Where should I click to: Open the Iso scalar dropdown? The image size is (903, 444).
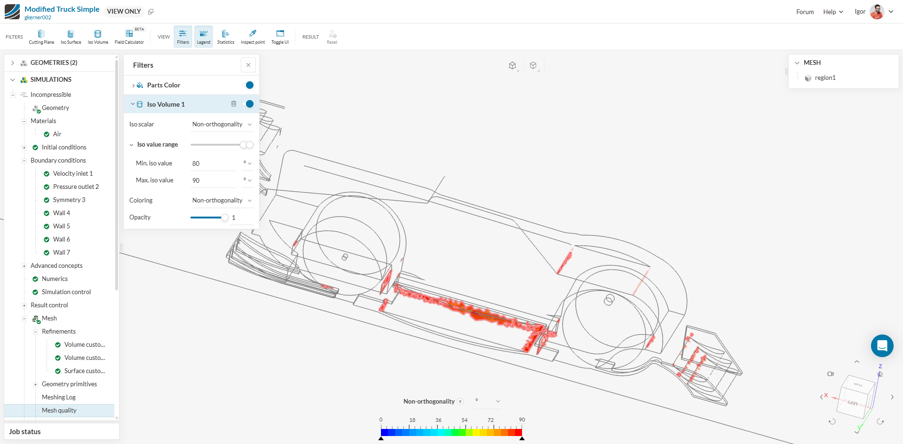[222, 124]
